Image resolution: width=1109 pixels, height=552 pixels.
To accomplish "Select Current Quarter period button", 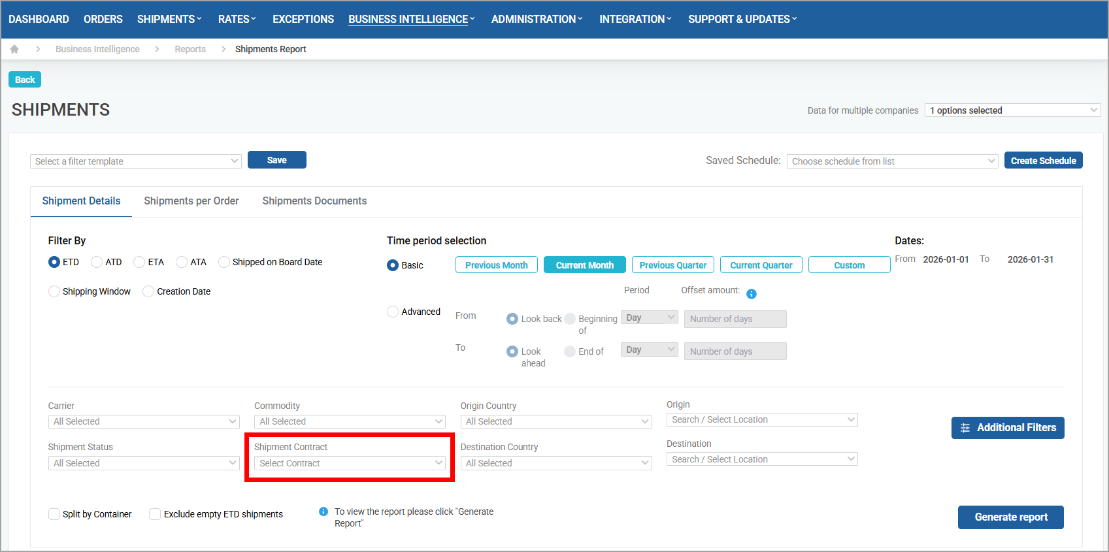I will click(x=761, y=265).
